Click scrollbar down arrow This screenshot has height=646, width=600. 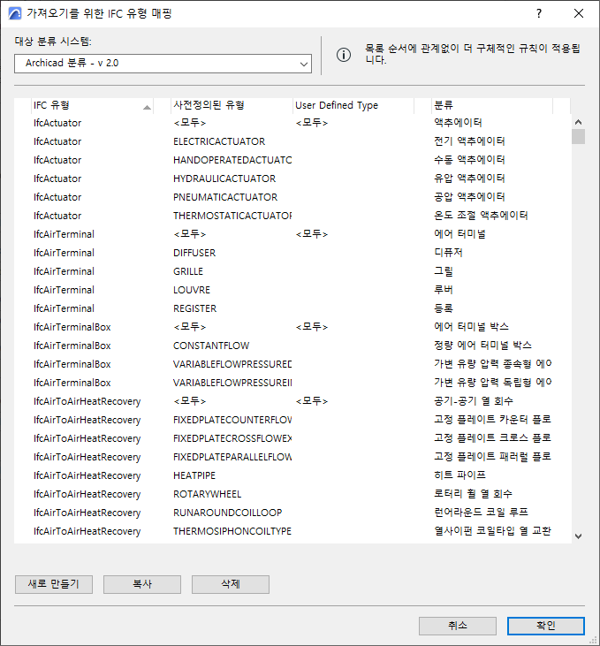[x=578, y=536]
